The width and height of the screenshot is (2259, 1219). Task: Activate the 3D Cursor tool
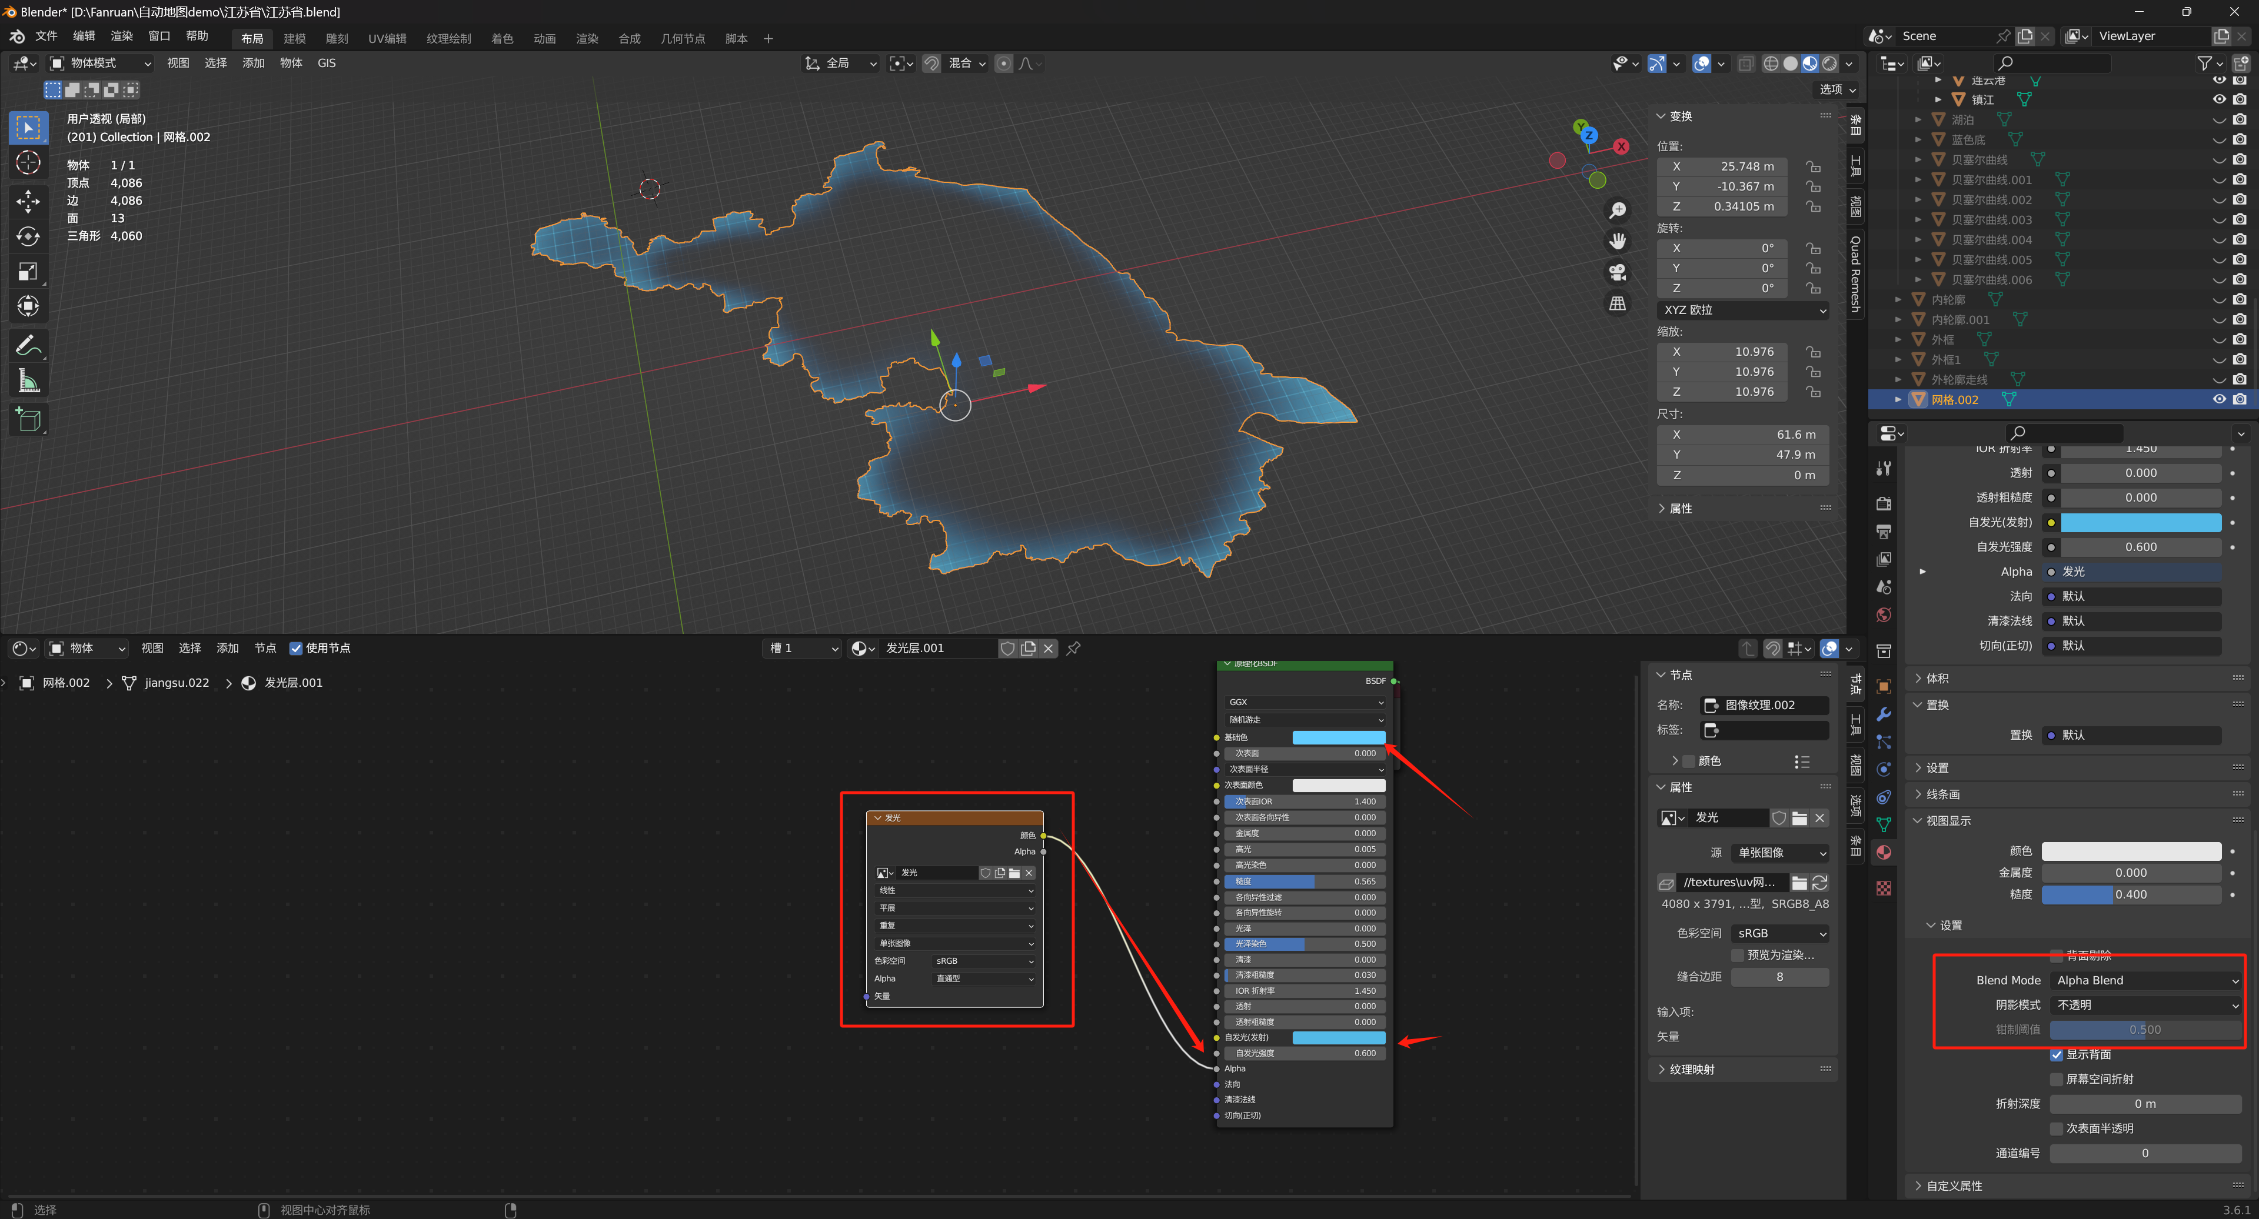coord(28,163)
